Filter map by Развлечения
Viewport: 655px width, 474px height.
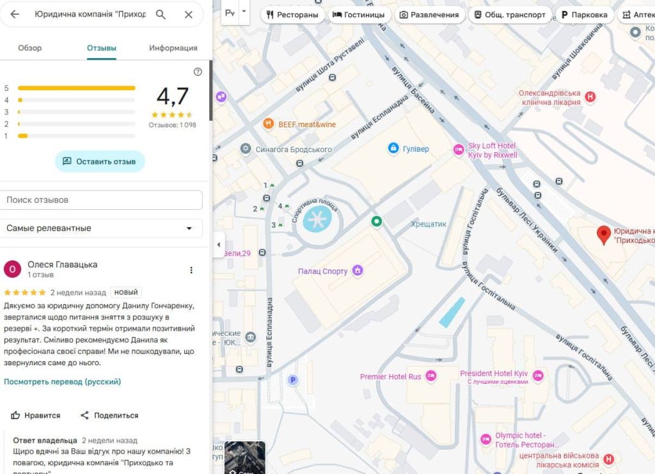coord(429,15)
